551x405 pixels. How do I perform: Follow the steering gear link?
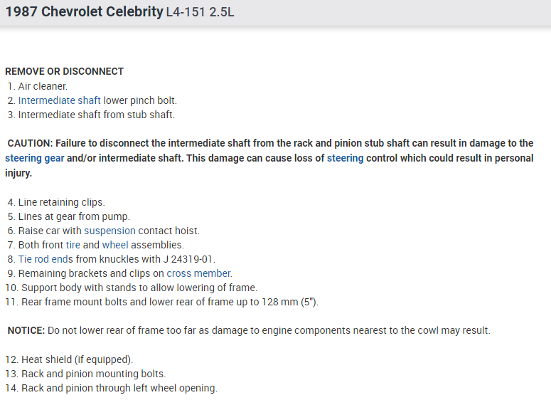point(34,158)
